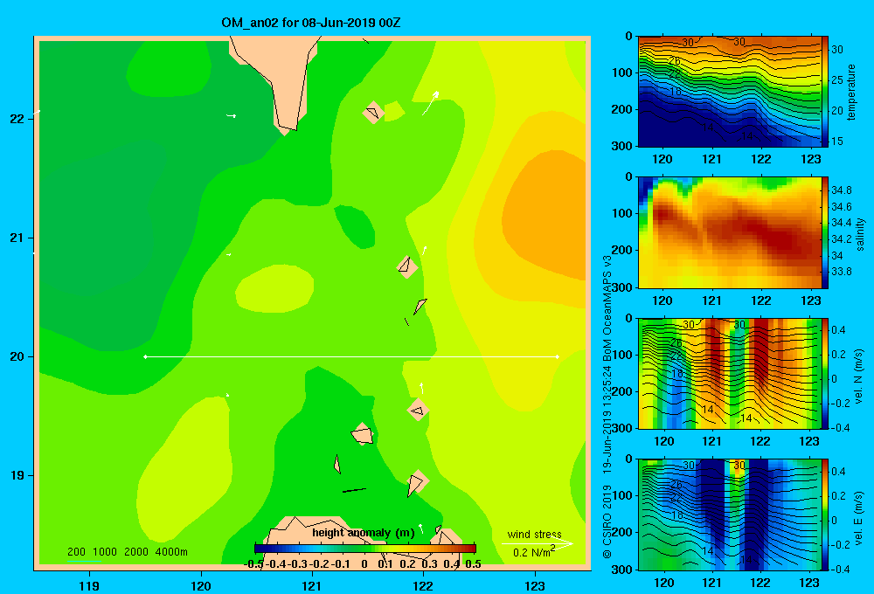This screenshot has height=594, width=874.
Task: Click the salinity color scale bar
Action: coord(825,233)
